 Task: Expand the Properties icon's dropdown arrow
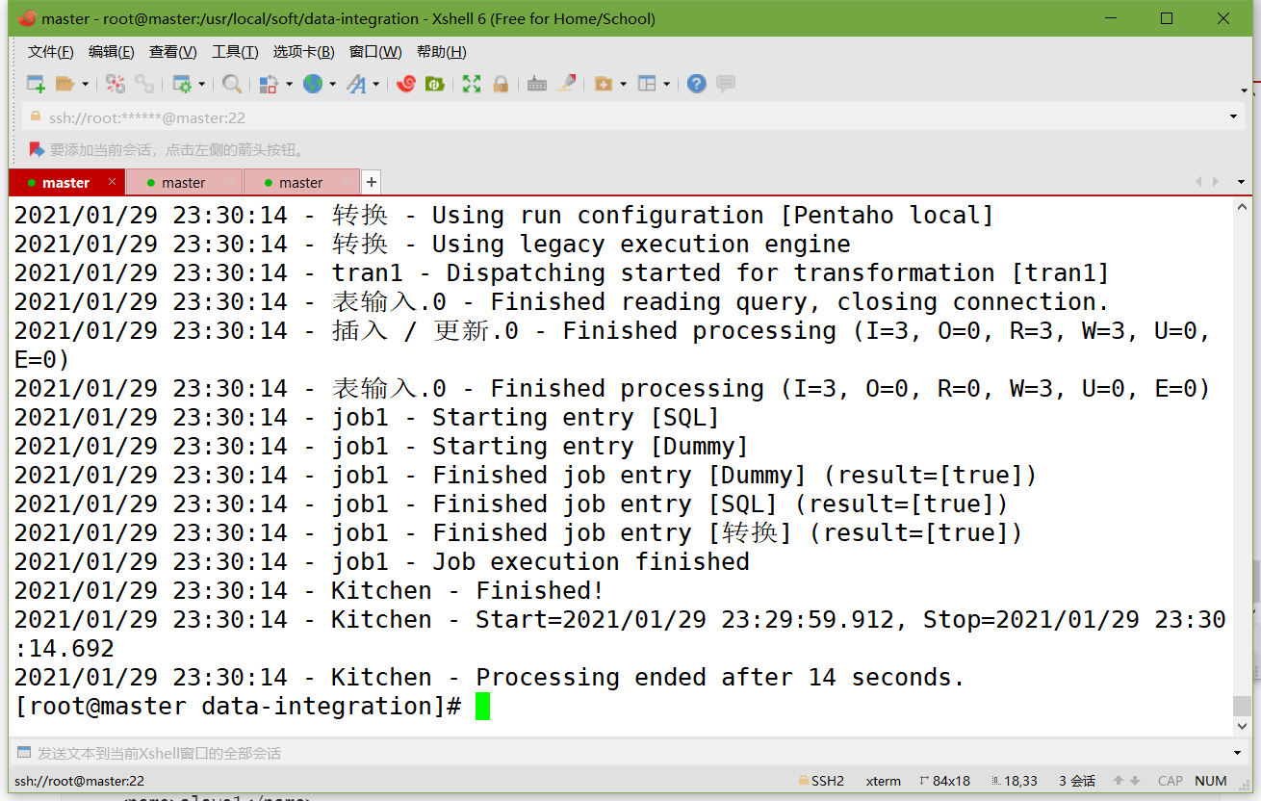[x=201, y=84]
